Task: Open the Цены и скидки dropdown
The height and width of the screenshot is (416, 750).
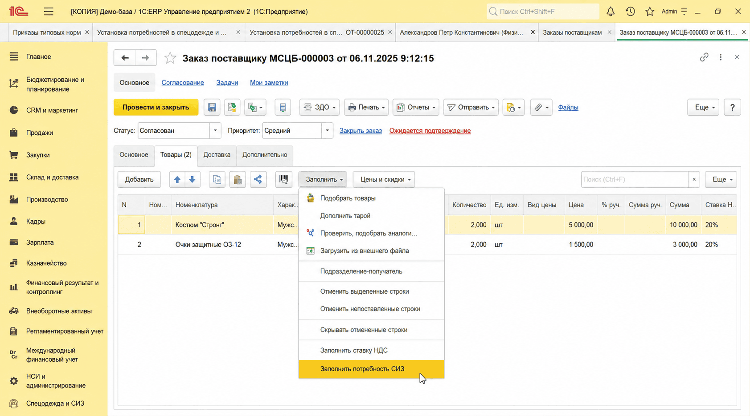Action: click(x=384, y=179)
